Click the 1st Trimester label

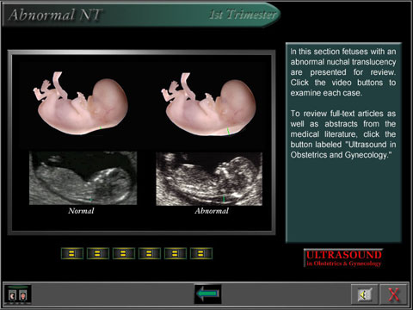(x=243, y=15)
